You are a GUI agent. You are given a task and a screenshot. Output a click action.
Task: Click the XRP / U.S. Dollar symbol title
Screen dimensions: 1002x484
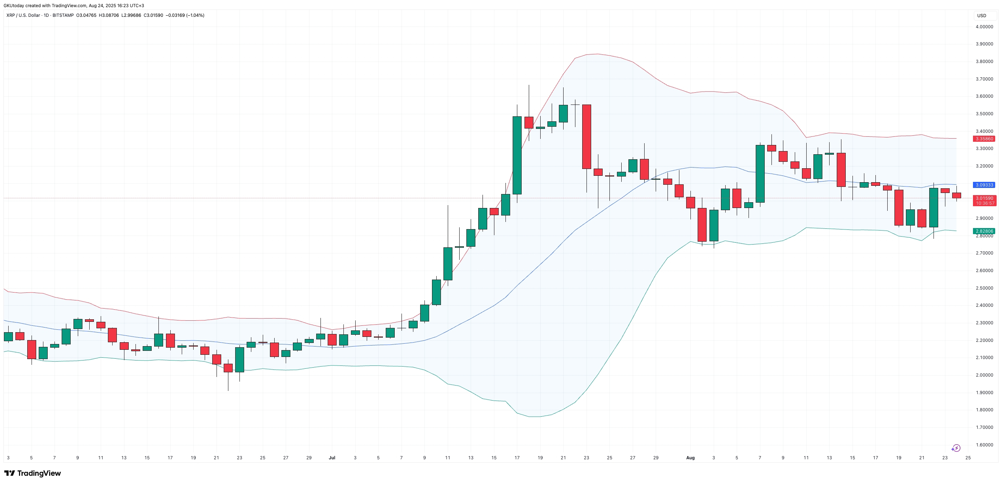[23, 15]
